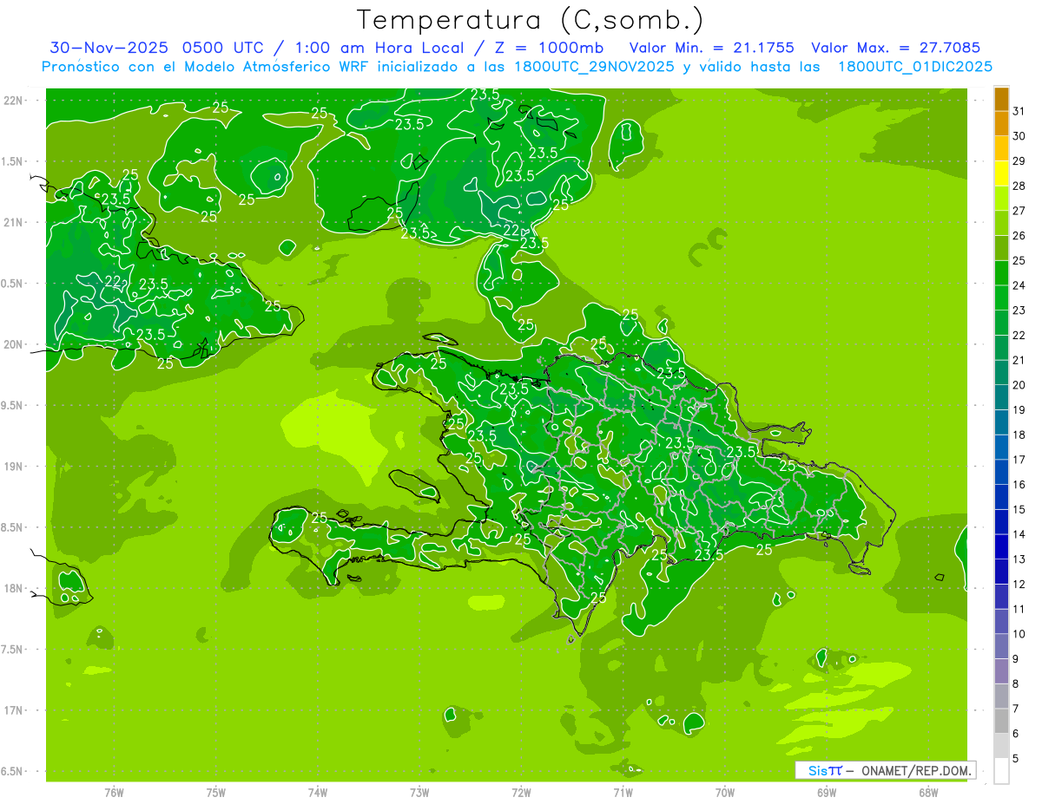Click the legend color band between 25 and 26
The height and width of the screenshot is (804, 1042).
(x=1001, y=248)
